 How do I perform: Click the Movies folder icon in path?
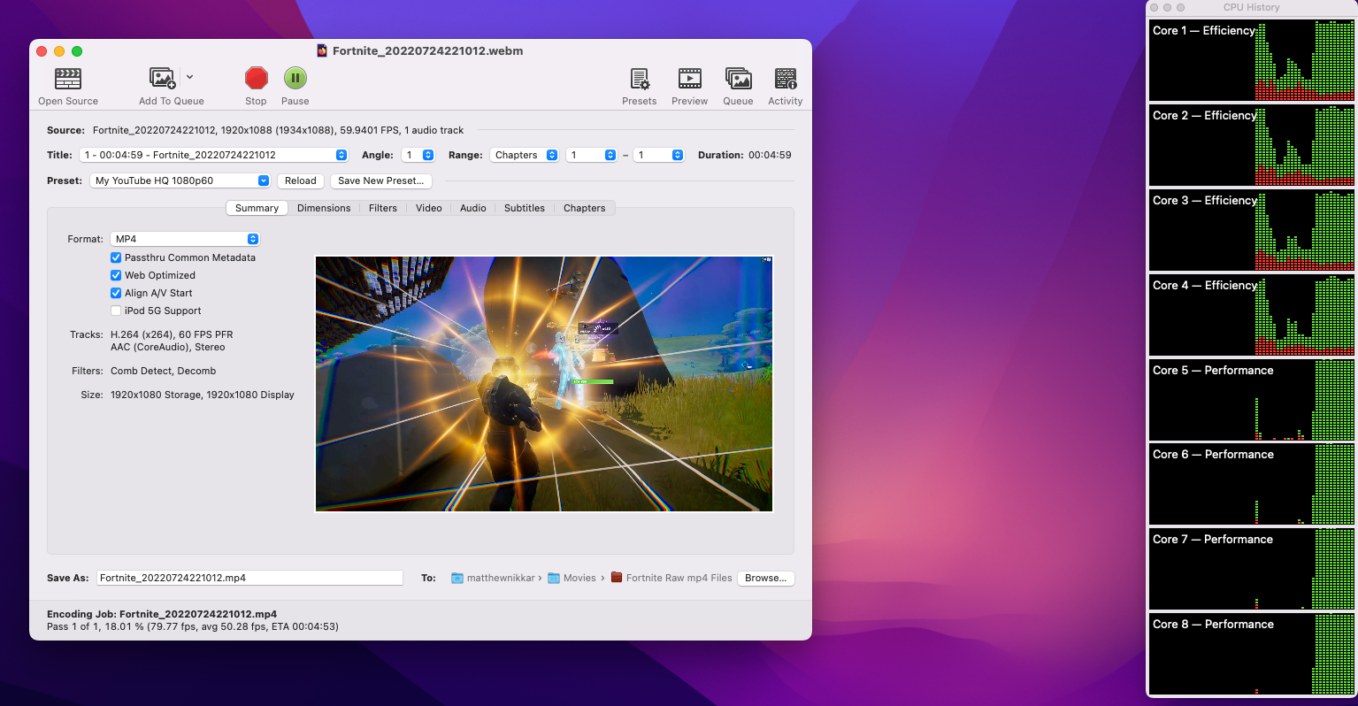tap(554, 579)
